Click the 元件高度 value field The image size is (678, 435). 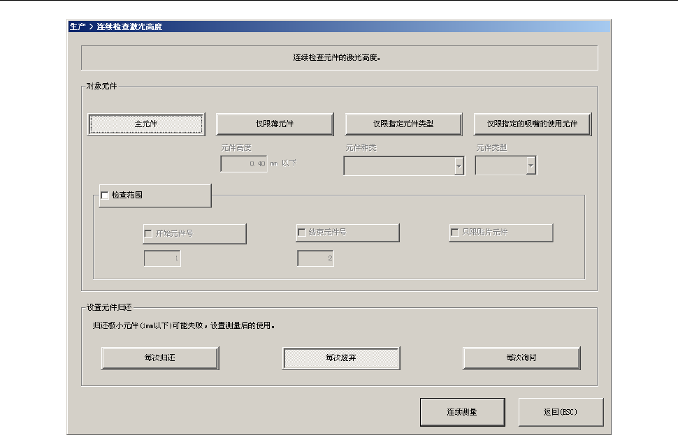244,163
